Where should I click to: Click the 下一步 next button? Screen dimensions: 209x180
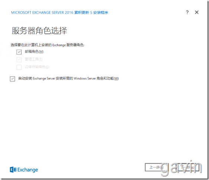[187, 167]
